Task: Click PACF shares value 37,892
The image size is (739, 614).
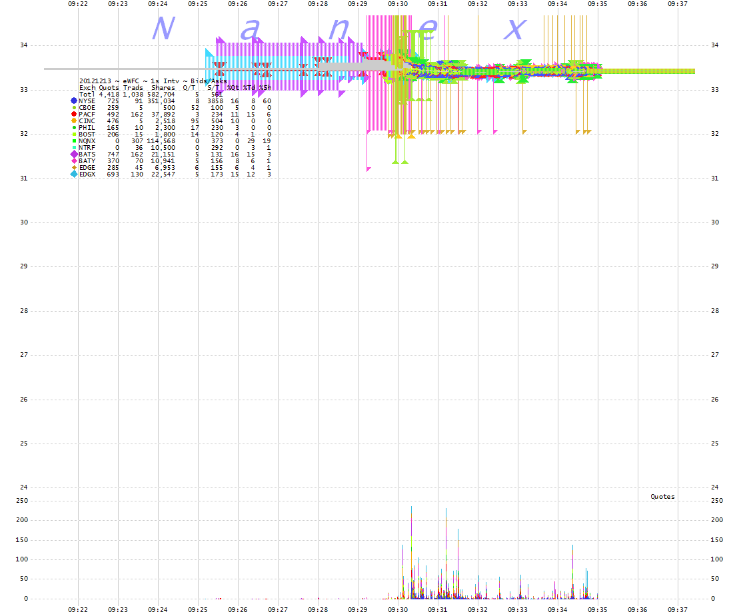Action: click(x=163, y=115)
